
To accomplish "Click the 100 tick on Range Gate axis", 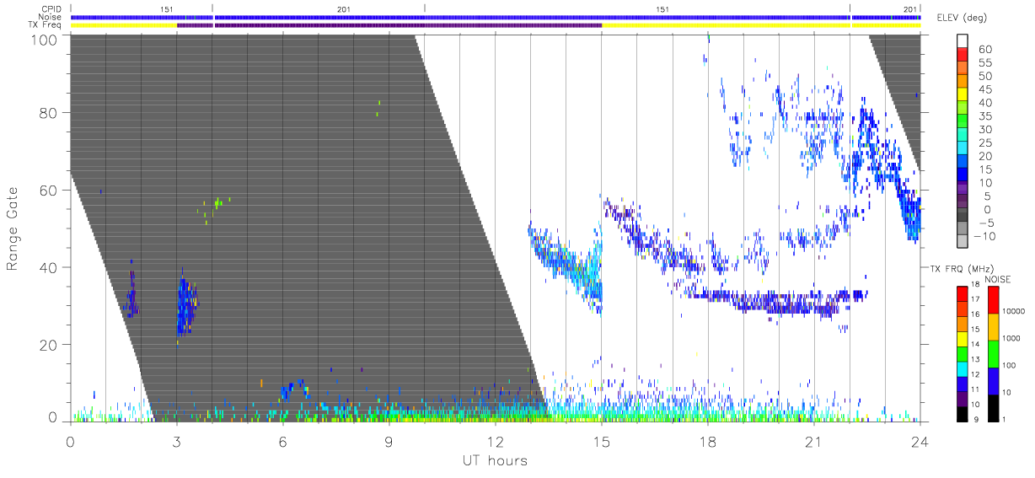I will (45, 39).
